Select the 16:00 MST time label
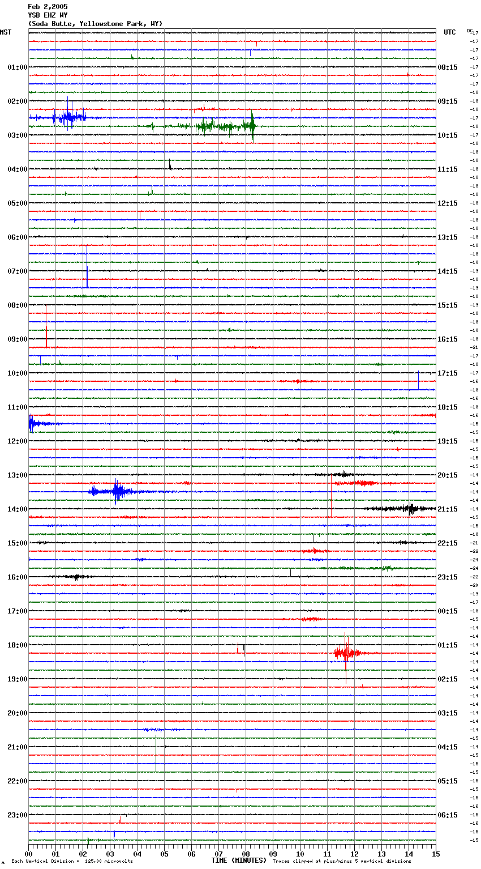Viewport: 481px width, 869px height. tap(17, 577)
